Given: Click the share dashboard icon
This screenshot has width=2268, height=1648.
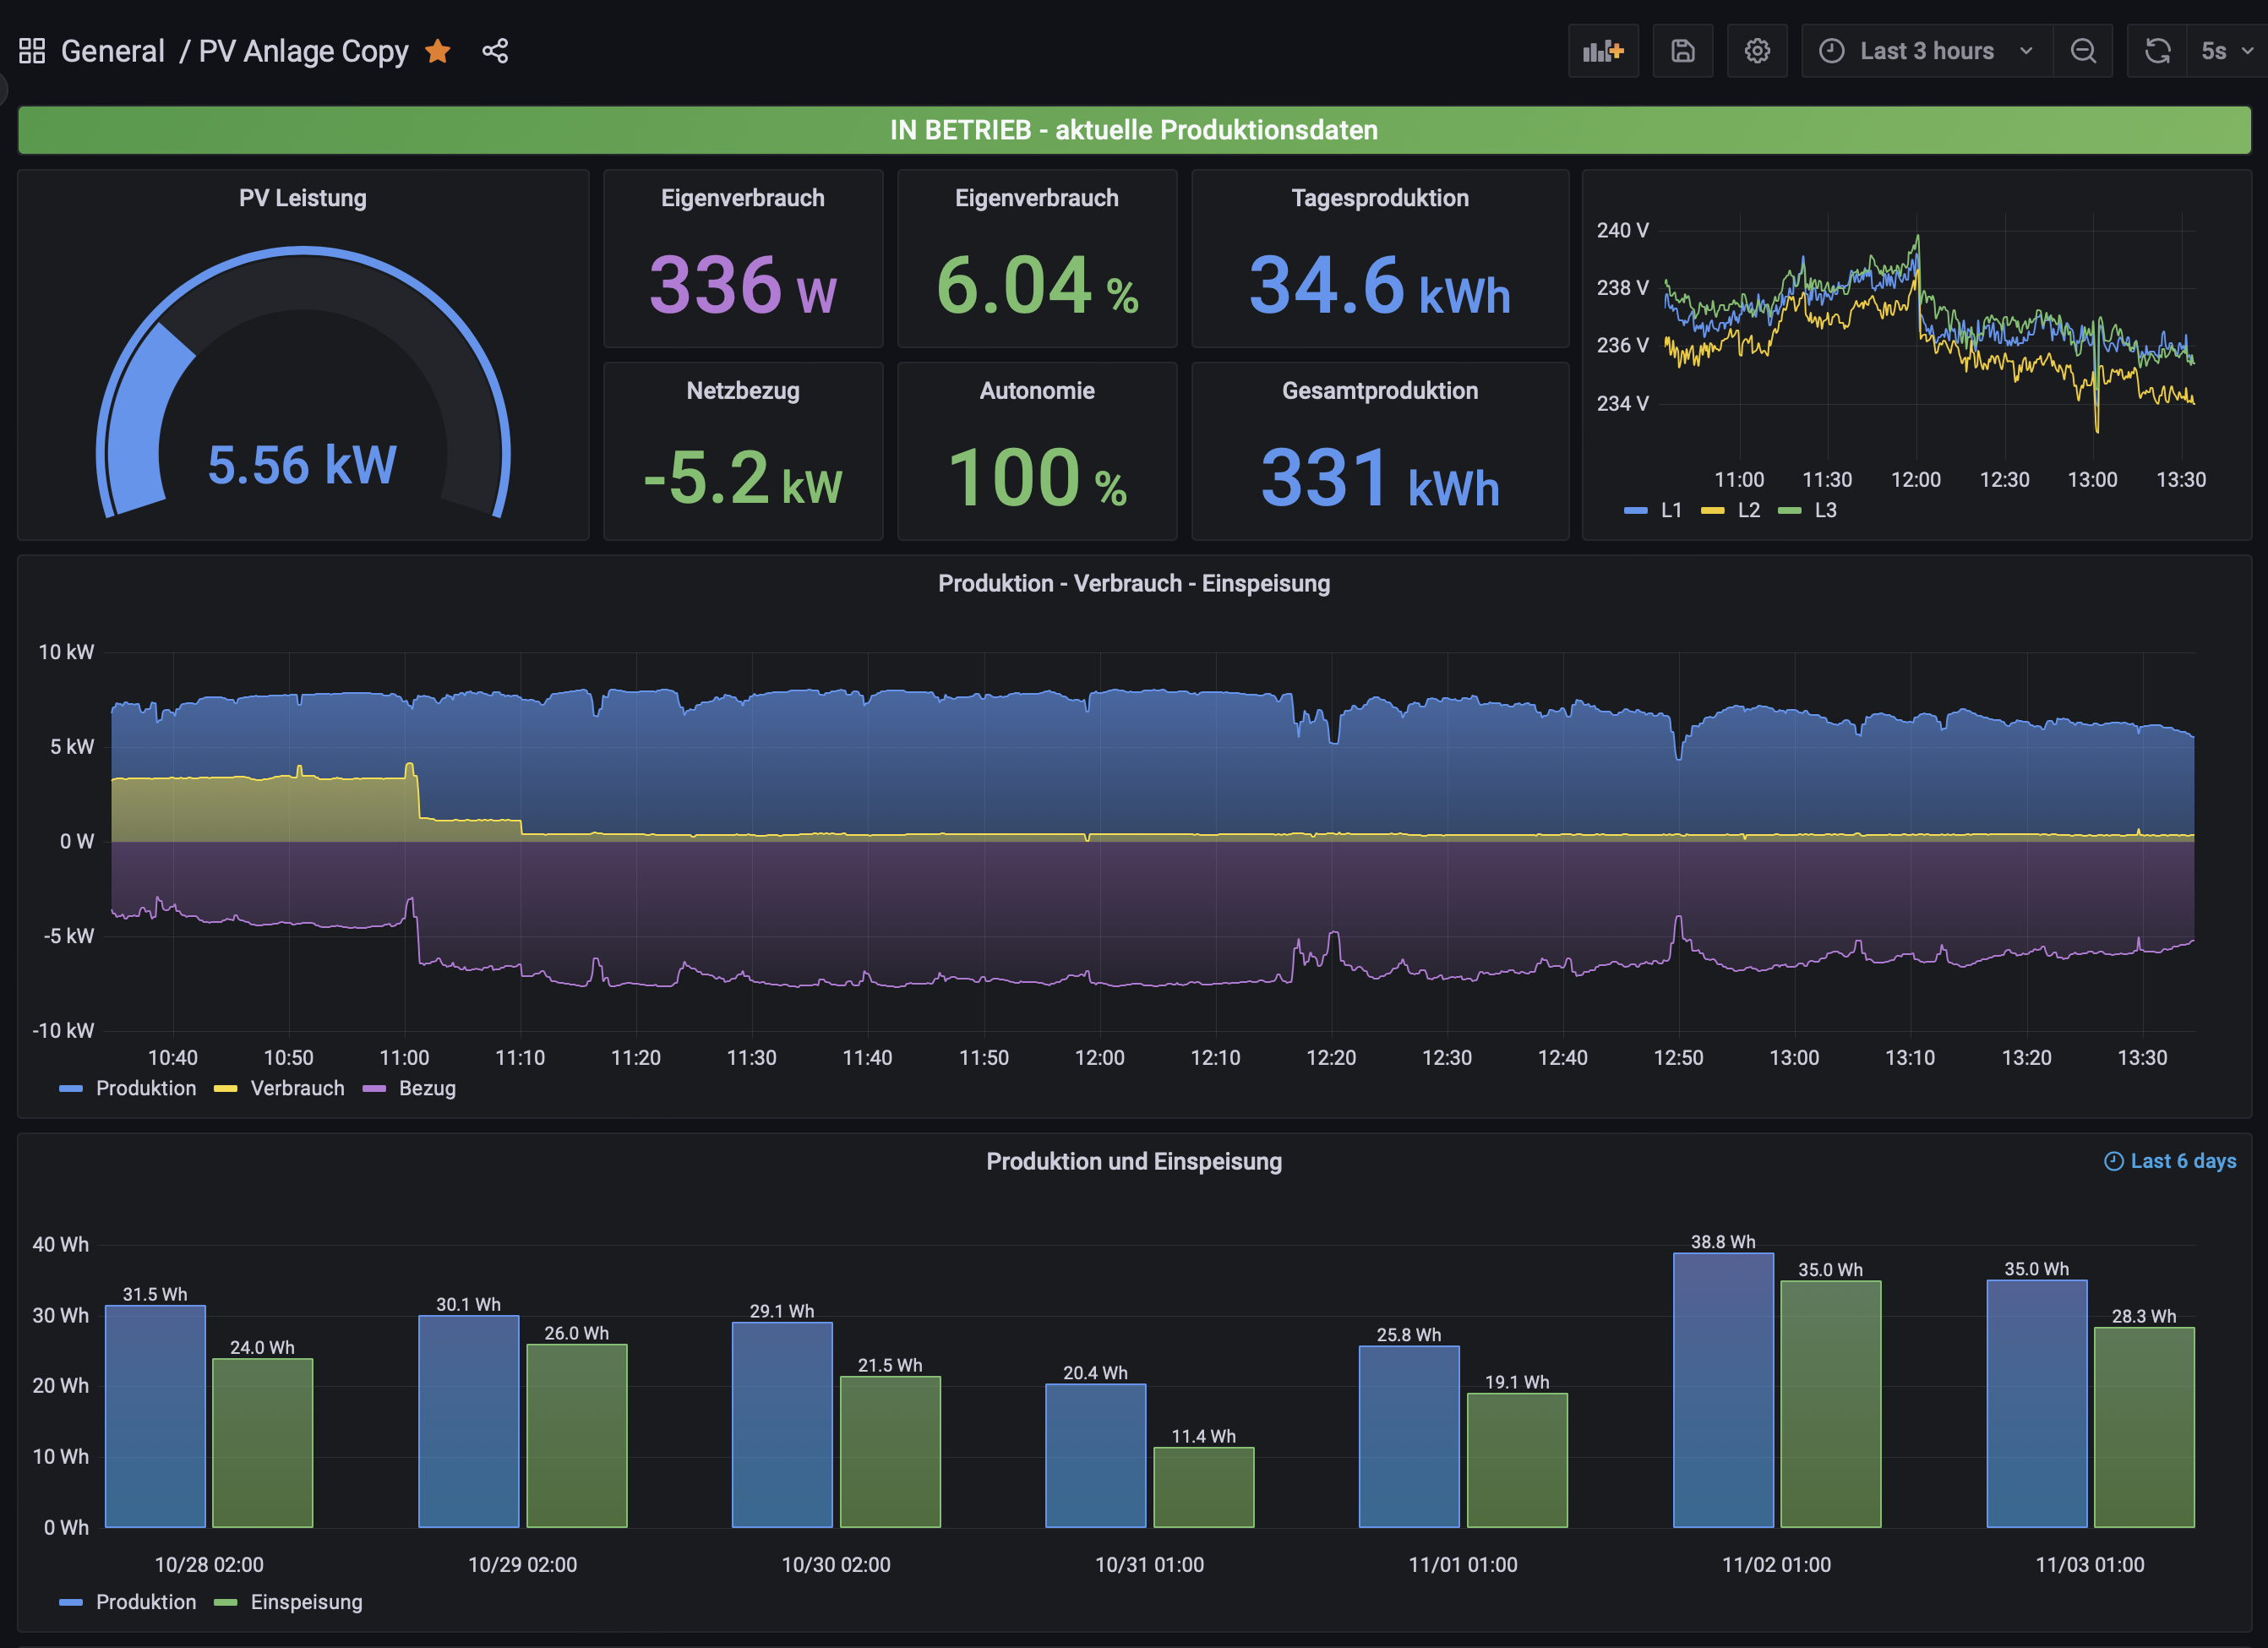Looking at the screenshot, I should point(495,51).
